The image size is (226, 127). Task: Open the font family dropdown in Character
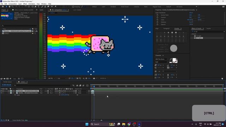pyautogui.click(x=162, y=59)
